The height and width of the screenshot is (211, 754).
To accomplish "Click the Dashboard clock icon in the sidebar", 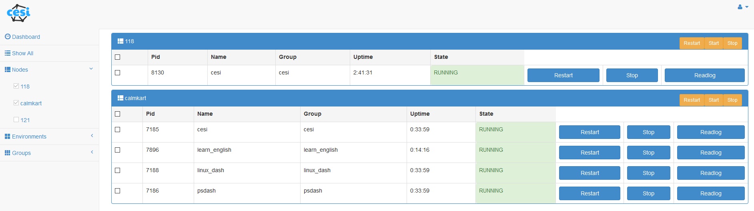I will tap(8, 37).
